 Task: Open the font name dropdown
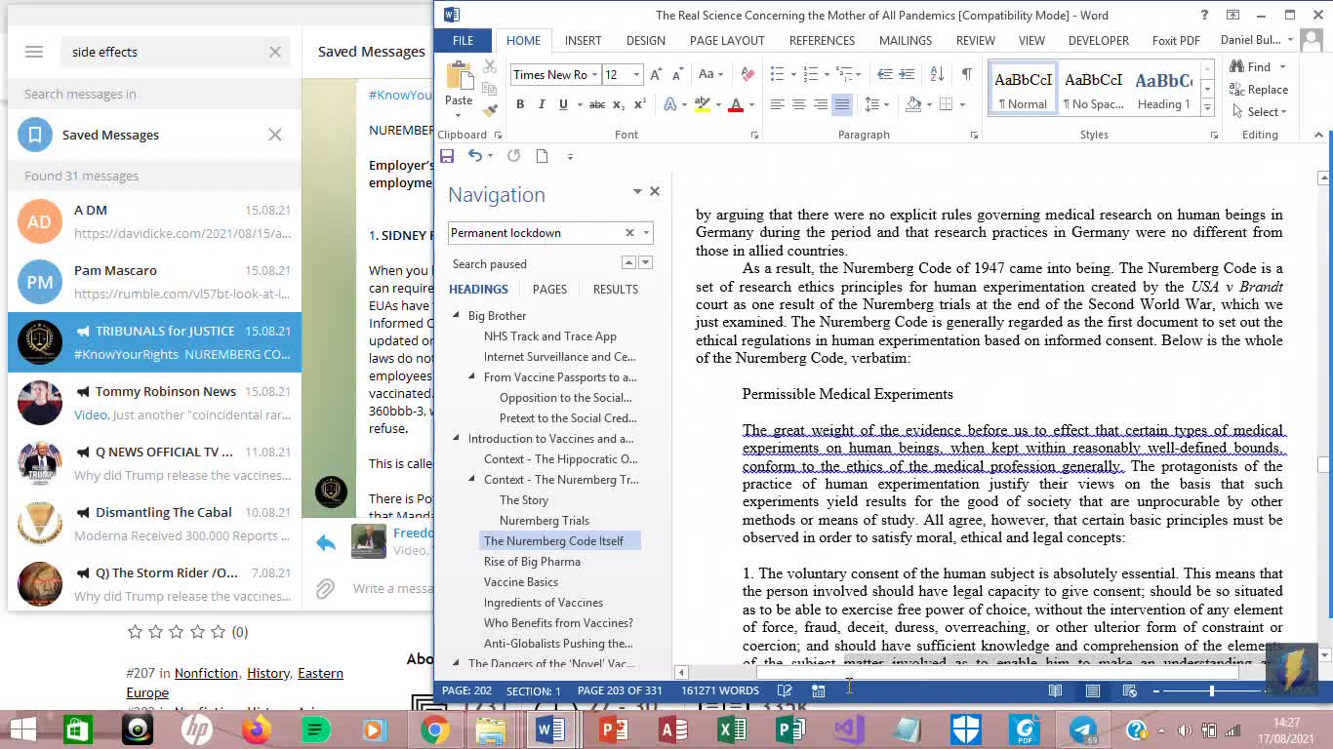click(594, 75)
